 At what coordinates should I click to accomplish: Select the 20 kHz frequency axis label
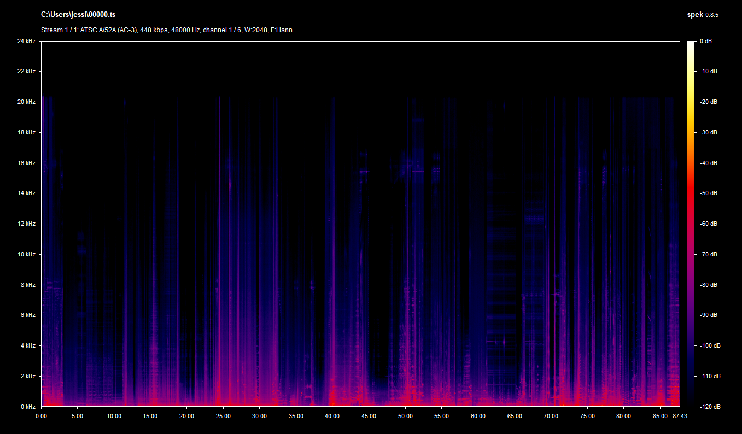coord(26,102)
